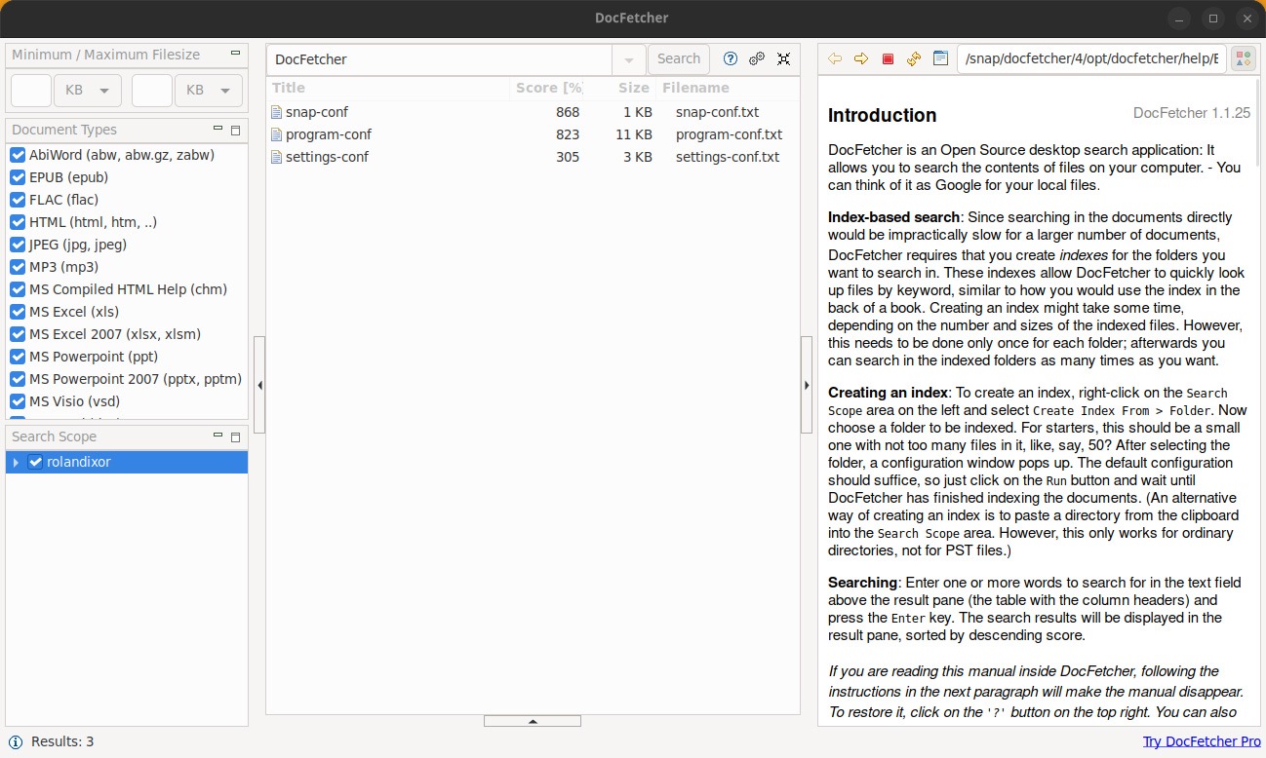Screen dimensions: 1266x758
Task: Open the Try DocFetcher Pro link
Action: click(x=1202, y=741)
